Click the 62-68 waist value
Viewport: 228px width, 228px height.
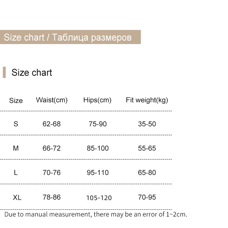[52, 124]
